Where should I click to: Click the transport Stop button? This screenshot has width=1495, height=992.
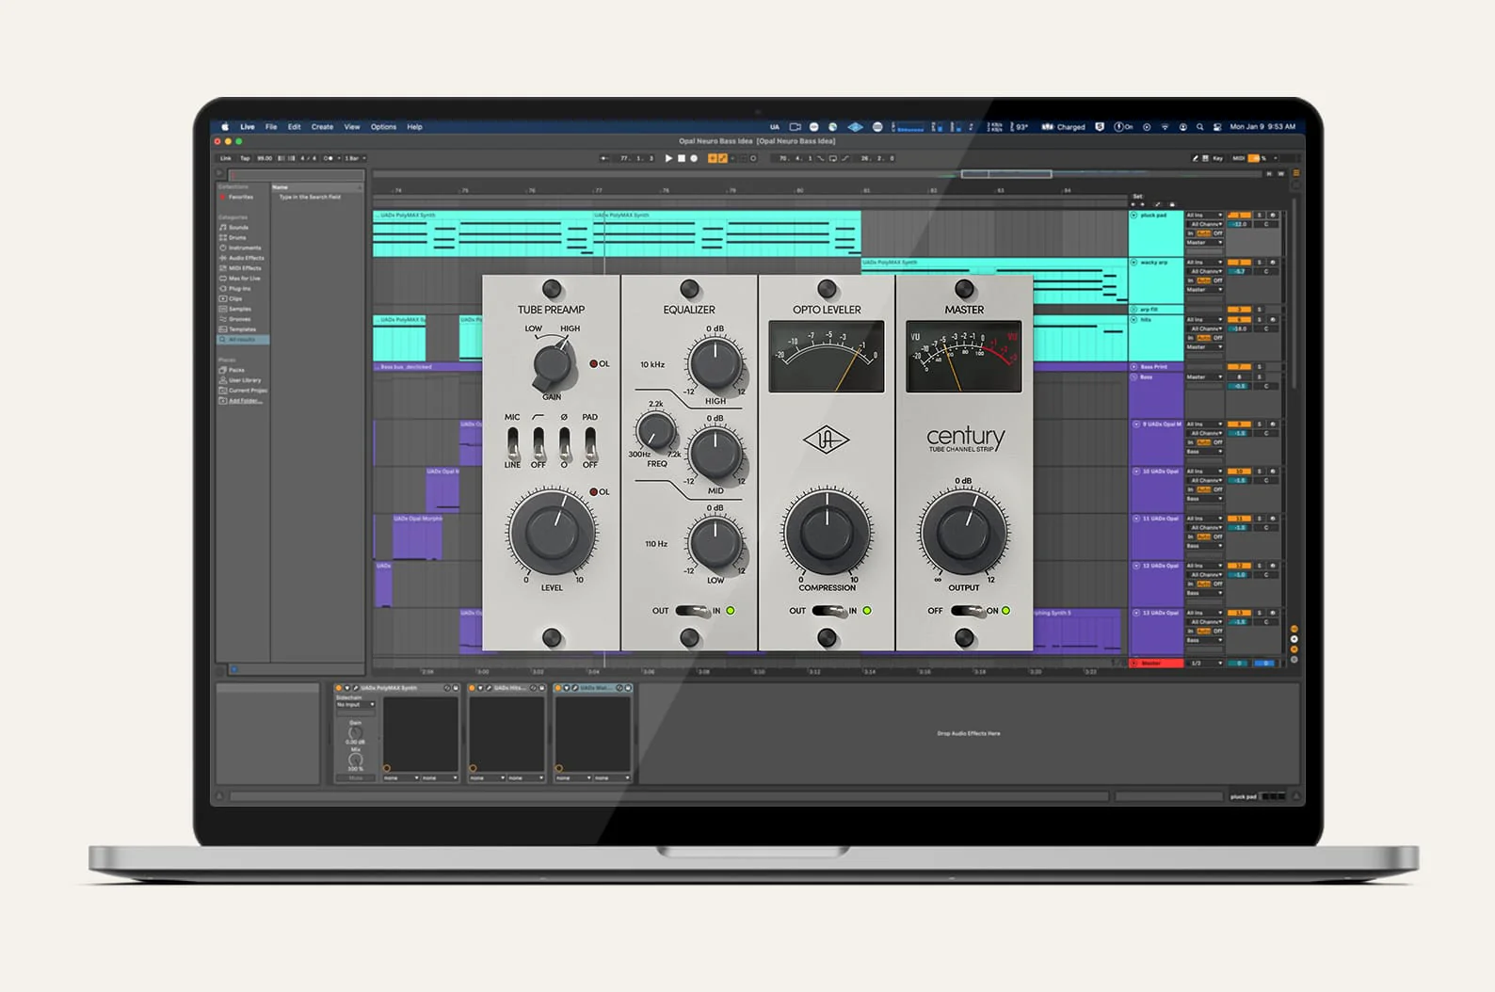(x=682, y=158)
